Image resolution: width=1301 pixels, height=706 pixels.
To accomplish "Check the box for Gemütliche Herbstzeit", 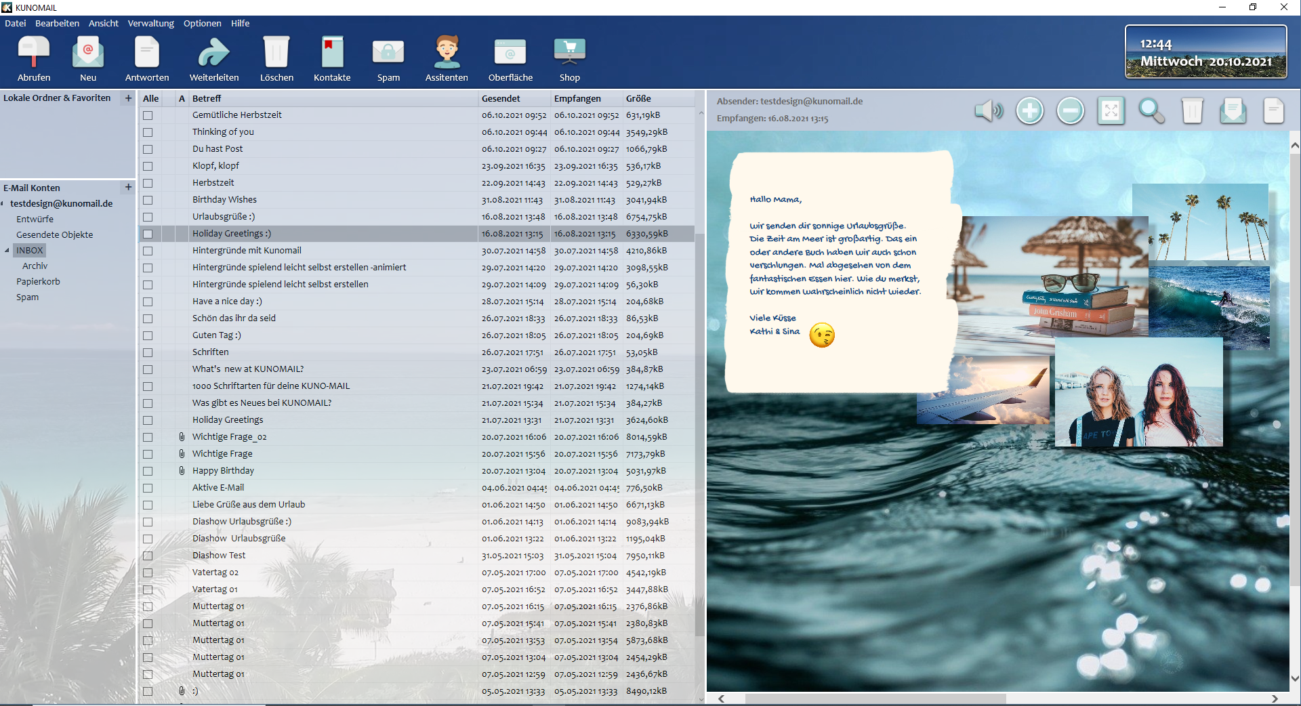I will 148,115.
